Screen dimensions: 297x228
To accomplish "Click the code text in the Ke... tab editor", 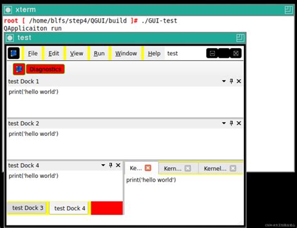I will (x=151, y=180).
